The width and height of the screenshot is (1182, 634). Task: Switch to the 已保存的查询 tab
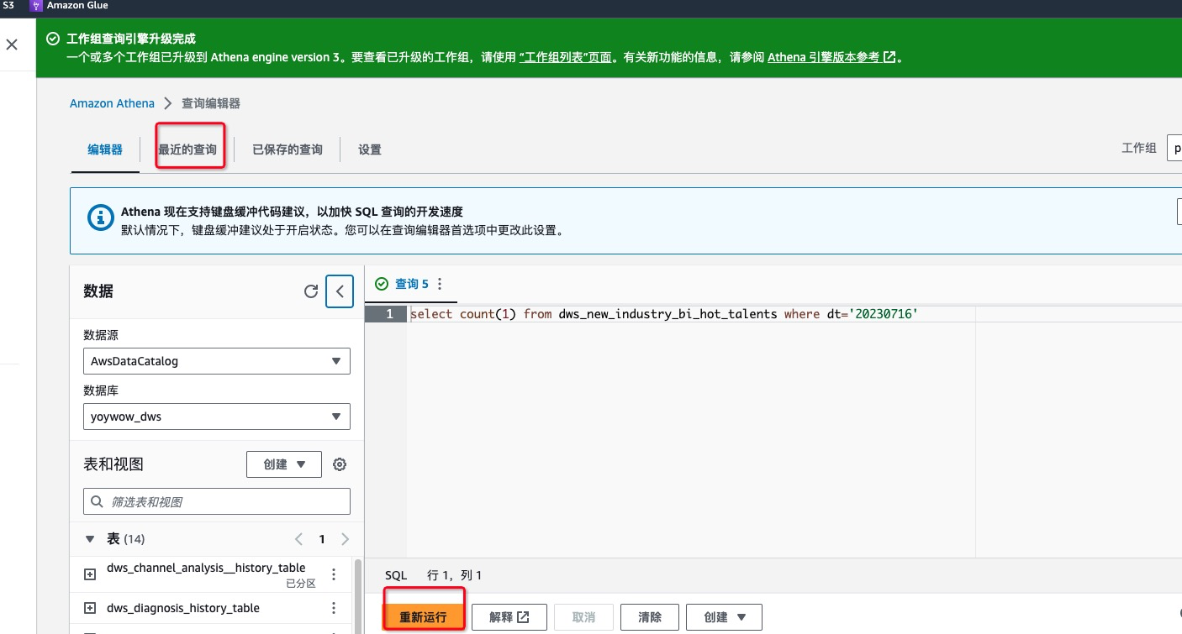[288, 149]
